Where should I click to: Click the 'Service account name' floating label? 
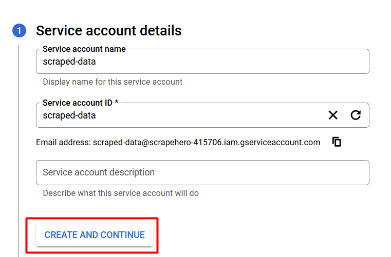(x=84, y=49)
